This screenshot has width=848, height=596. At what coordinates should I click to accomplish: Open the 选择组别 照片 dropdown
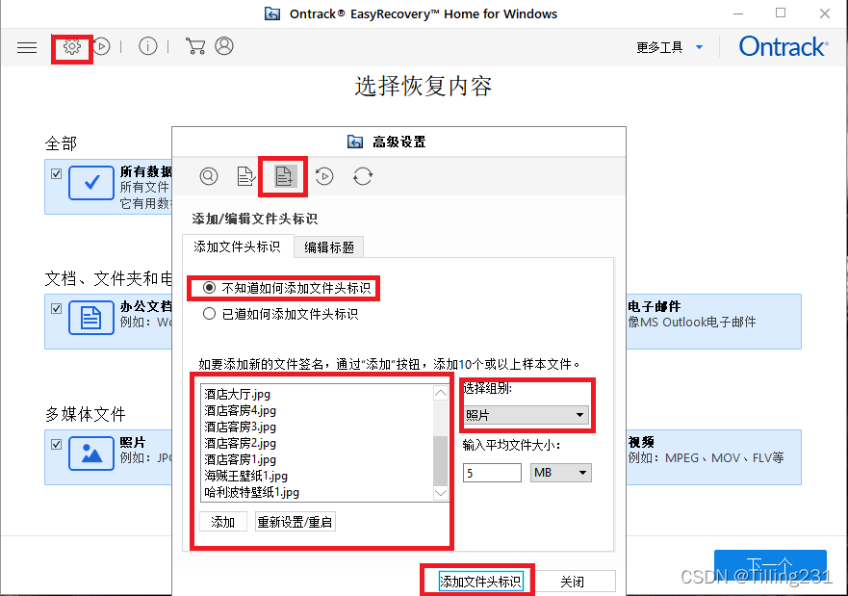click(526, 415)
